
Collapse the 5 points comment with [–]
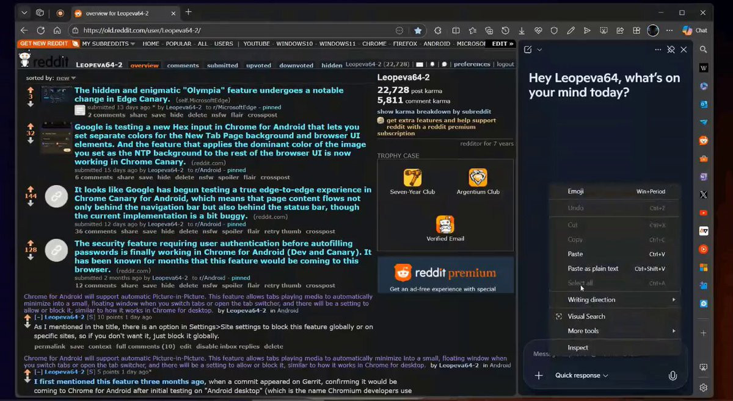click(x=38, y=372)
